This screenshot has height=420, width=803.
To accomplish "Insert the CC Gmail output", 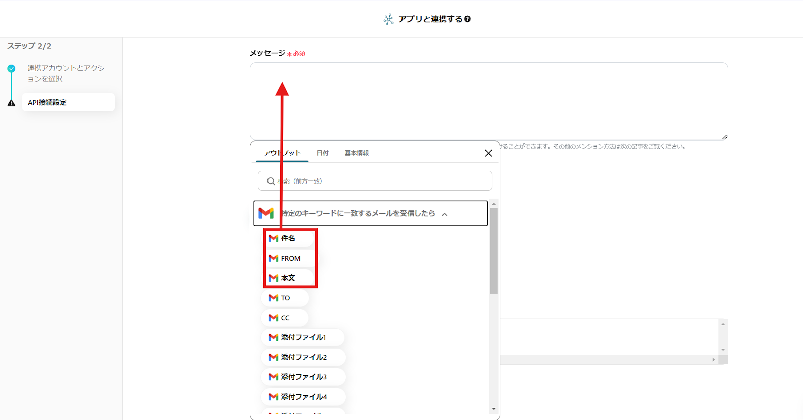I will (x=285, y=318).
